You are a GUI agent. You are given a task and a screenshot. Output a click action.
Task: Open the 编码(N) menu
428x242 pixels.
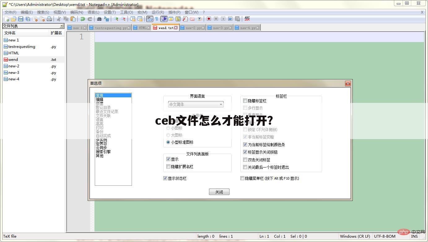pos(76,12)
